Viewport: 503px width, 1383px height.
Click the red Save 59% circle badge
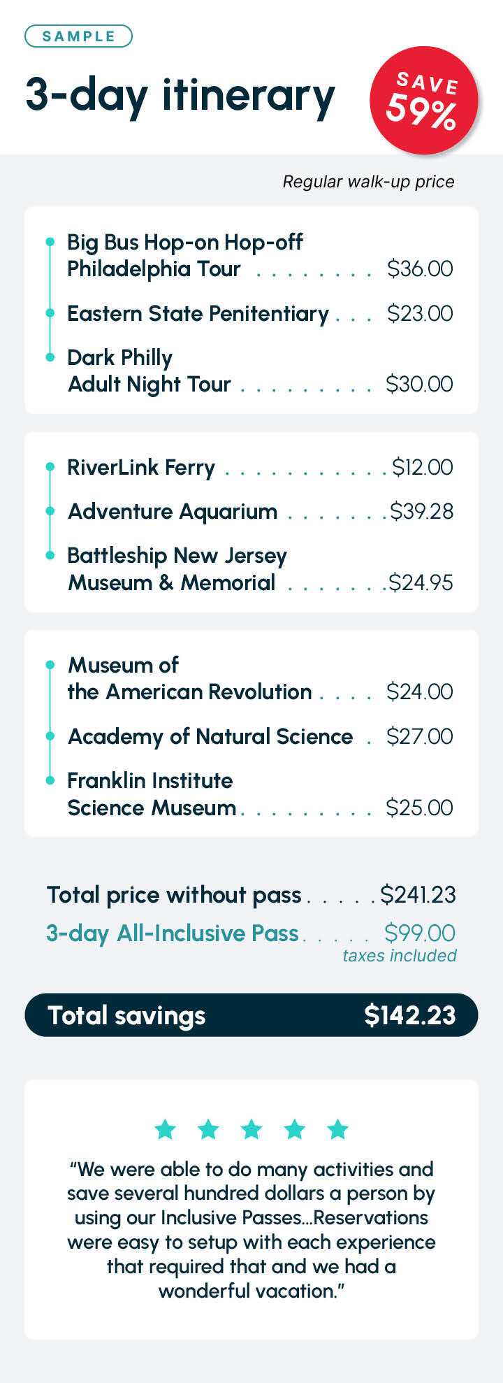click(x=423, y=101)
